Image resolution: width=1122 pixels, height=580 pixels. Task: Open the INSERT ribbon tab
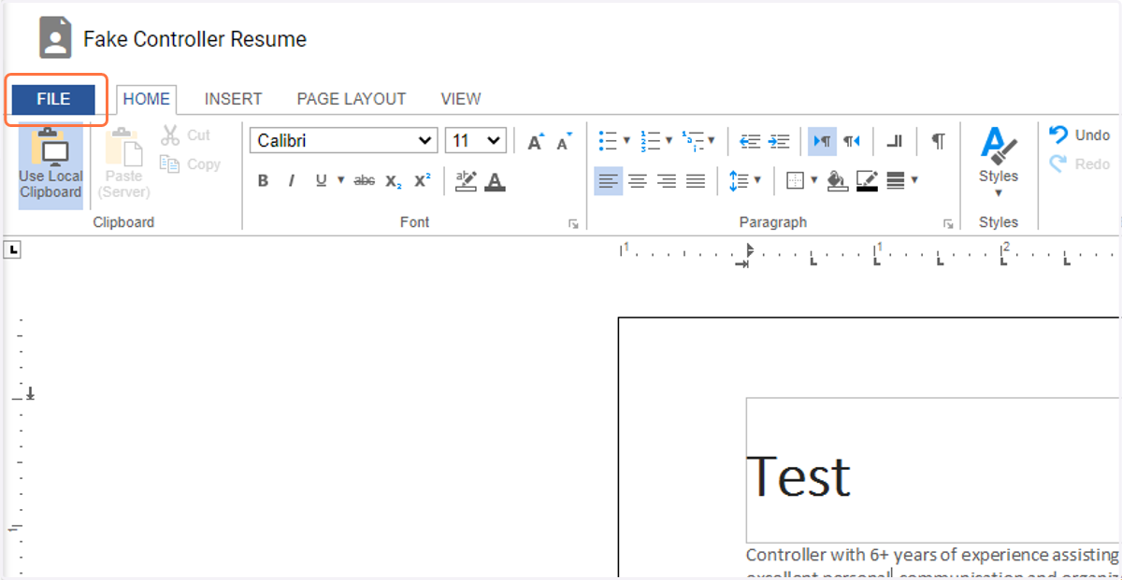coord(233,99)
